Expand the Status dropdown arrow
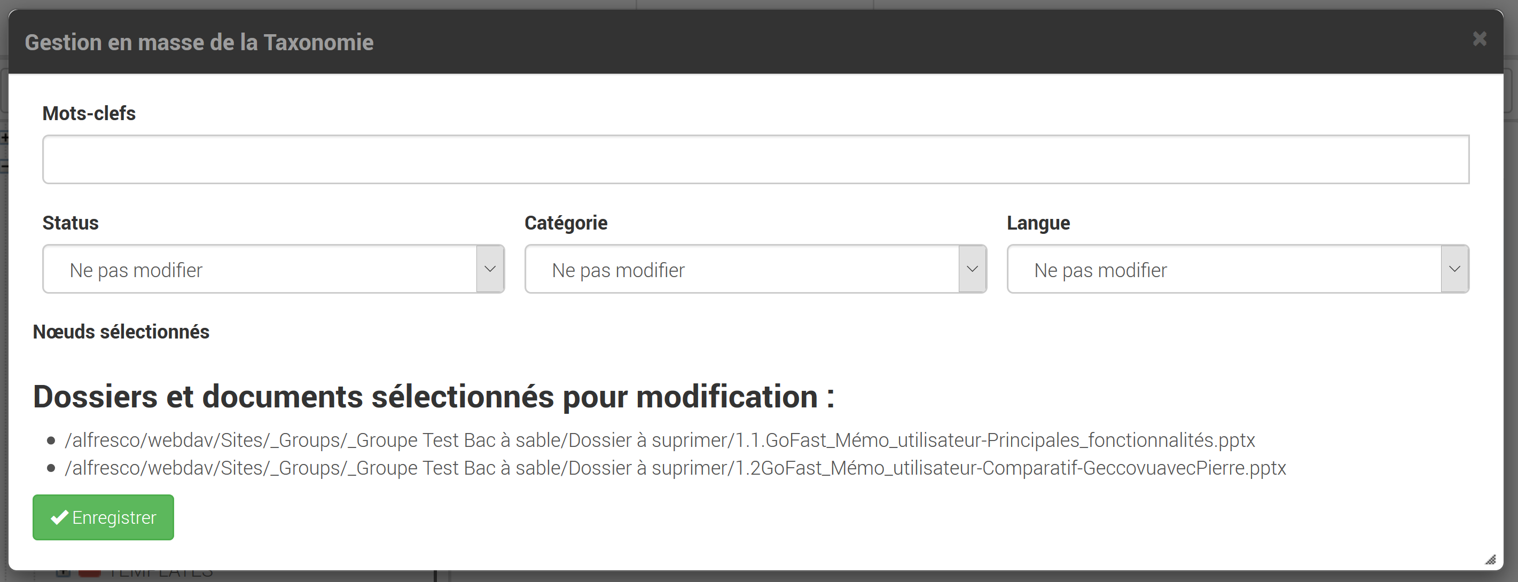The width and height of the screenshot is (1518, 582). pyautogui.click(x=490, y=269)
